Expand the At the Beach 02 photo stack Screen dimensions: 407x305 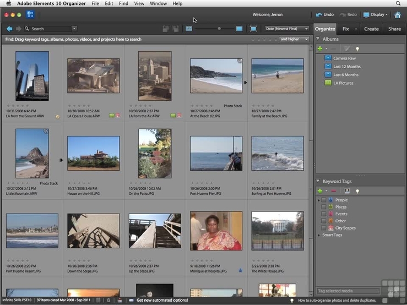245,83
